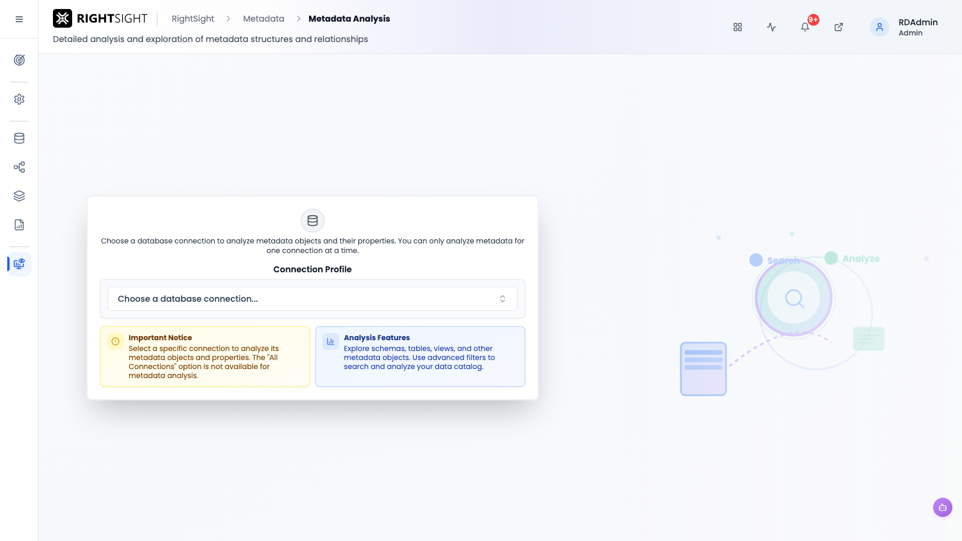Go to Metadata breadcrumb link
Screen dimensions: 962x541
click(x=263, y=19)
